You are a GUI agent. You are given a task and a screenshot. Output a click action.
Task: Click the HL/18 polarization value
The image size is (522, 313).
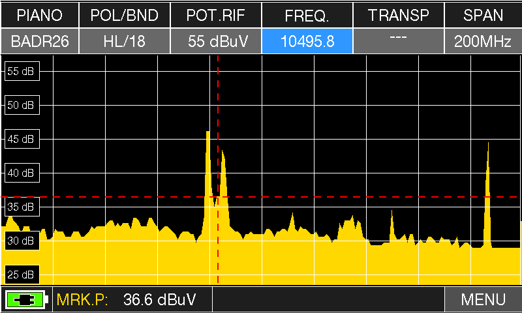click(x=125, y=41)
